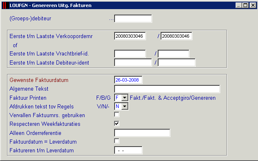Close the Genereren Uitg. Fakturen window

[253, 5]
